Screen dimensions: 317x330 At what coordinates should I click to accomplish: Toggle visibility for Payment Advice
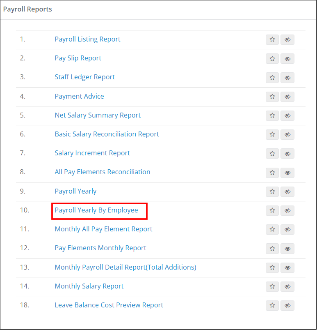pos(287,97)
